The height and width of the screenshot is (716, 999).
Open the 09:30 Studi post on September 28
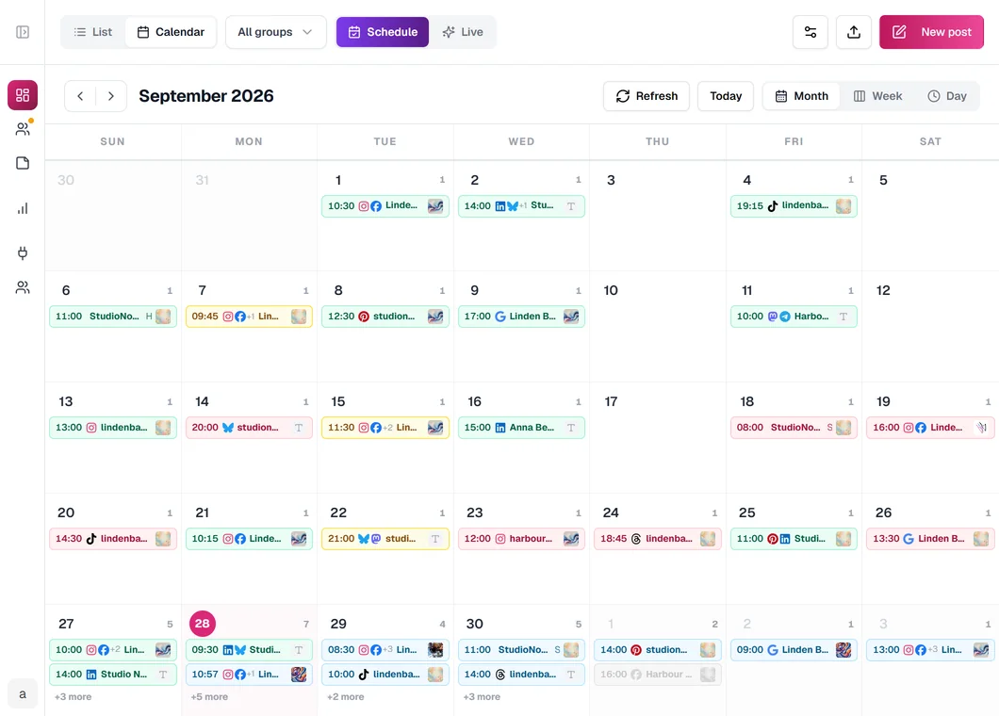(x=249, y=650)
